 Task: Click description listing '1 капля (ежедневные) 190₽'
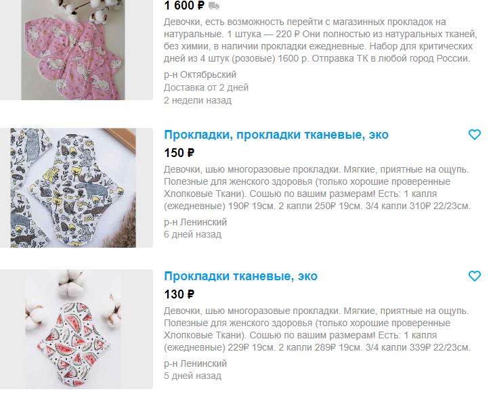[x=317, y=187]
